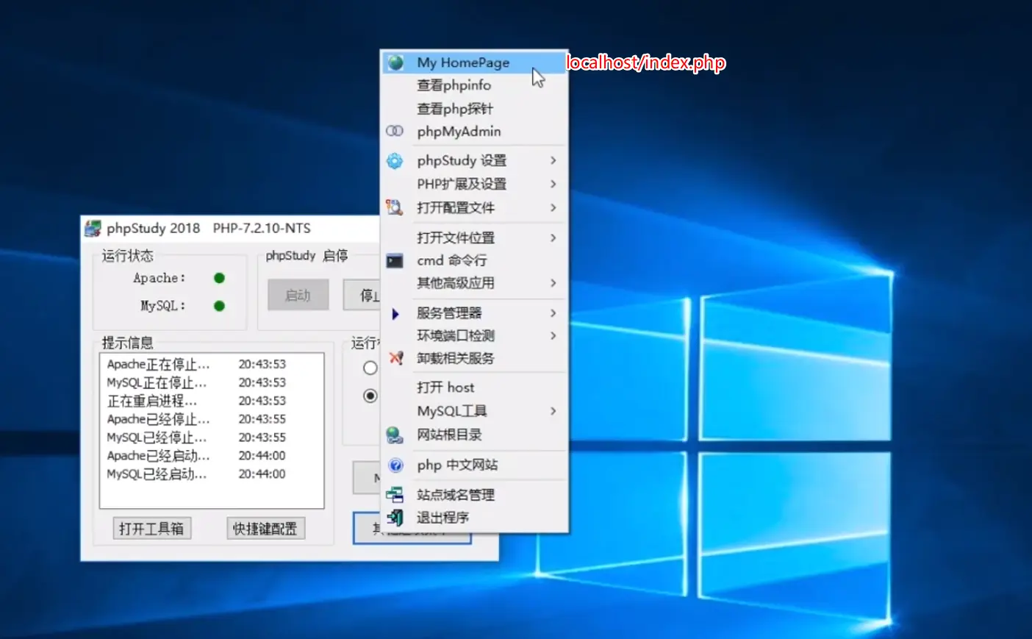This screenshot has width=1032, height=639.
Task: Open the My HomePage menu entry
Action: pos(474,63)
